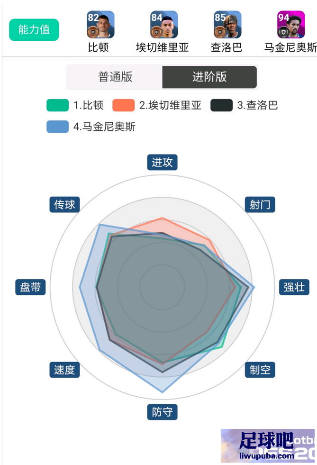Open the 埃切维里亚 player card rated 84

(164, 25)
